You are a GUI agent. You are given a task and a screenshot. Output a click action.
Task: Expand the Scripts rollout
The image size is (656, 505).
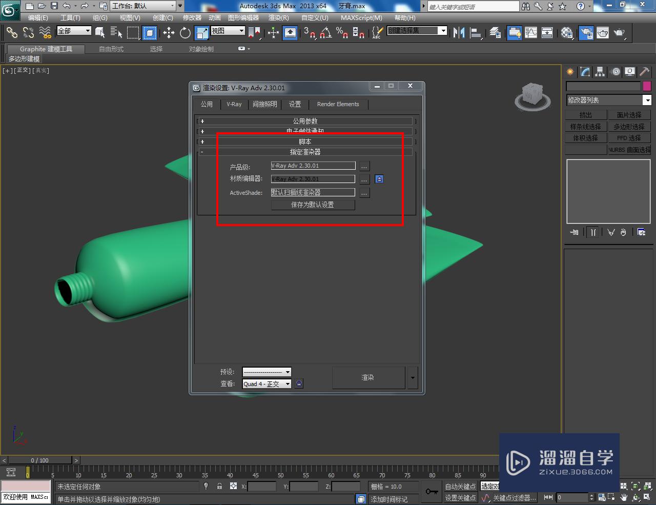(305, 142)
